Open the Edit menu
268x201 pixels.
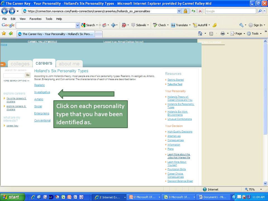pos(13,19)
